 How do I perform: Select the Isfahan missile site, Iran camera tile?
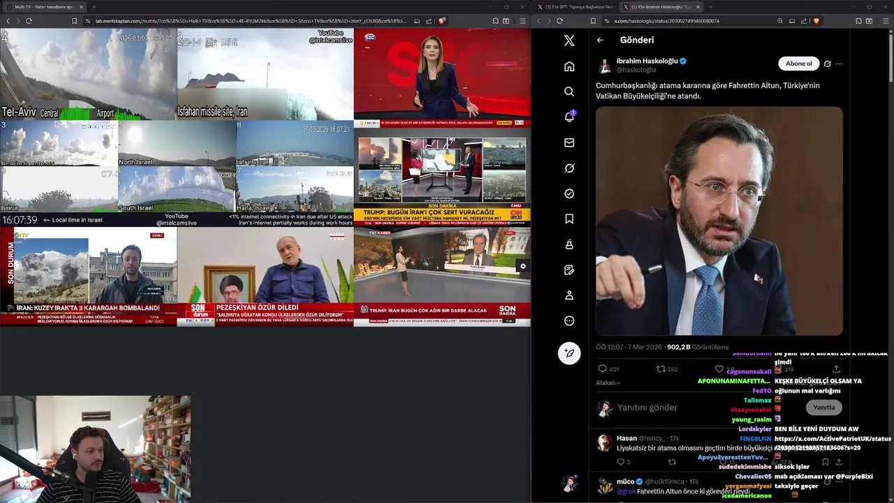(x=265, y=74)
